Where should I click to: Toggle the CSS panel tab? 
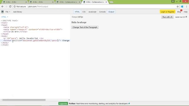click(x=84, y=12)
